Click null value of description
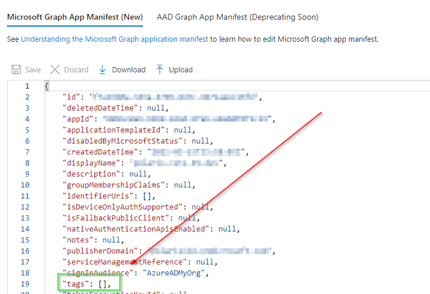 pos(138,174)
